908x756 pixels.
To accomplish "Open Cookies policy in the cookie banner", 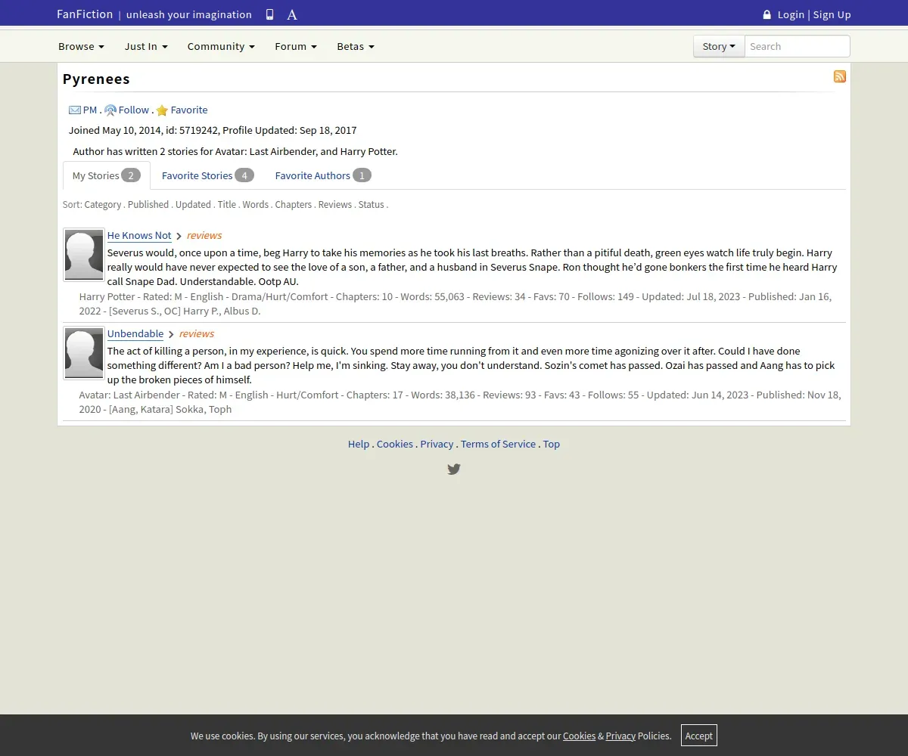I will (x=579, y=736).
